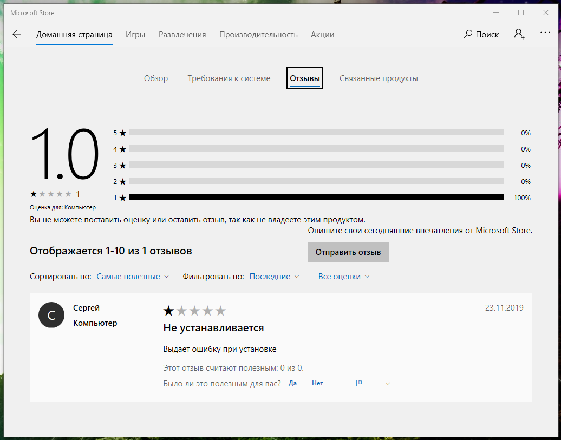Open the sort by 'Самые полезные' dropdown
This screenshot has width=561, height=440.
tap(133, 277)
